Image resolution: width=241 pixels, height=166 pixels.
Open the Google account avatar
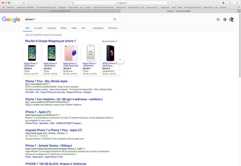click(x=232, y=19)
